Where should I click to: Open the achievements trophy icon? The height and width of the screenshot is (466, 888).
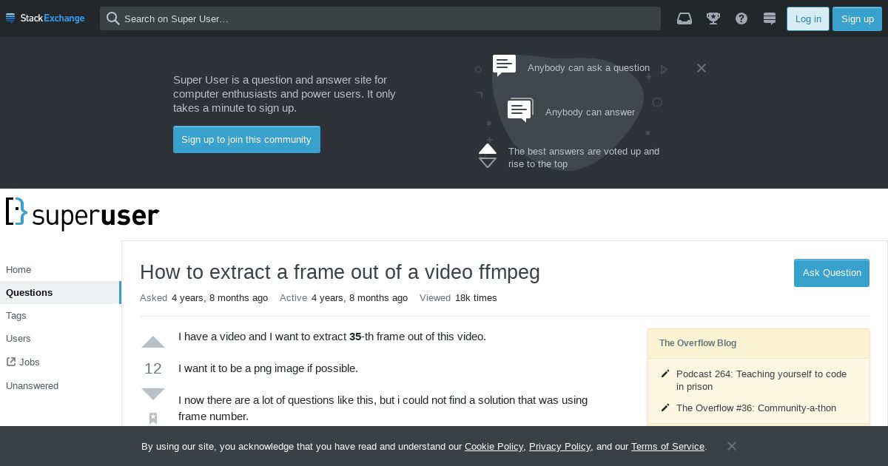click(713, 18)
